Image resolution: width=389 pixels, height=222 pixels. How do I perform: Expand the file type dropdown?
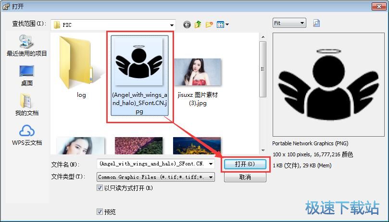point(211,177)
